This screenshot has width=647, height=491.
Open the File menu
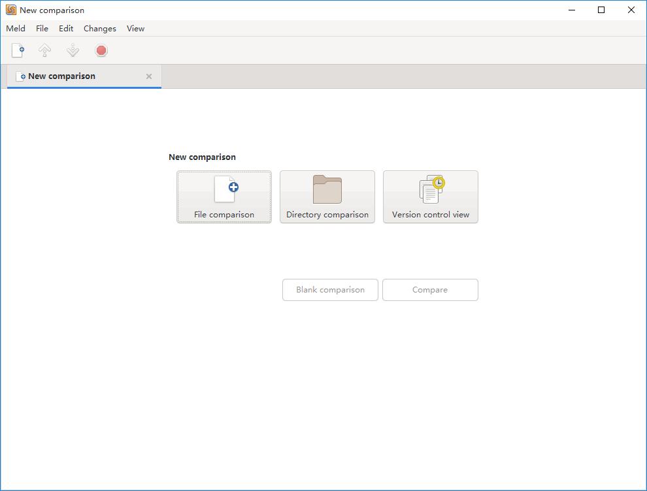click(42, 29)
